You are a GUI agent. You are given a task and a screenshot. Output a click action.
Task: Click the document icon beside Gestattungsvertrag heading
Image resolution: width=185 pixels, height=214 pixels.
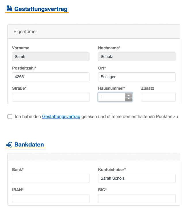point(9,8)
